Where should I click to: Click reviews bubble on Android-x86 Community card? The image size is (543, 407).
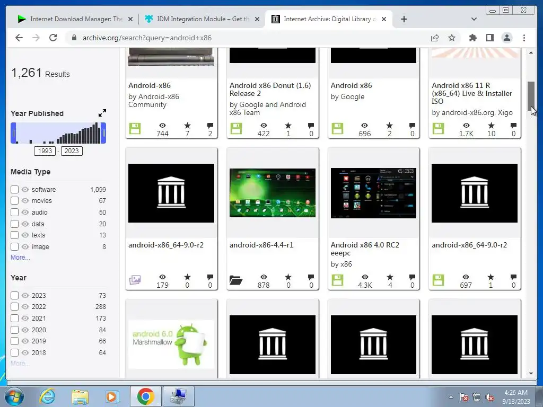(210, 125)
